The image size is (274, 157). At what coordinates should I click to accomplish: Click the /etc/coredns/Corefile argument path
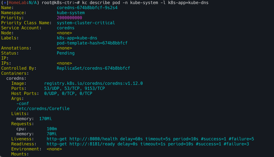coord(43,109)
